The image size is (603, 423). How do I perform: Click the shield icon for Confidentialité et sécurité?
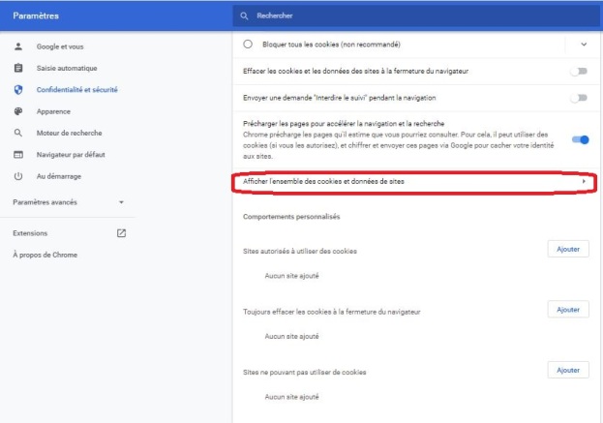18,90
